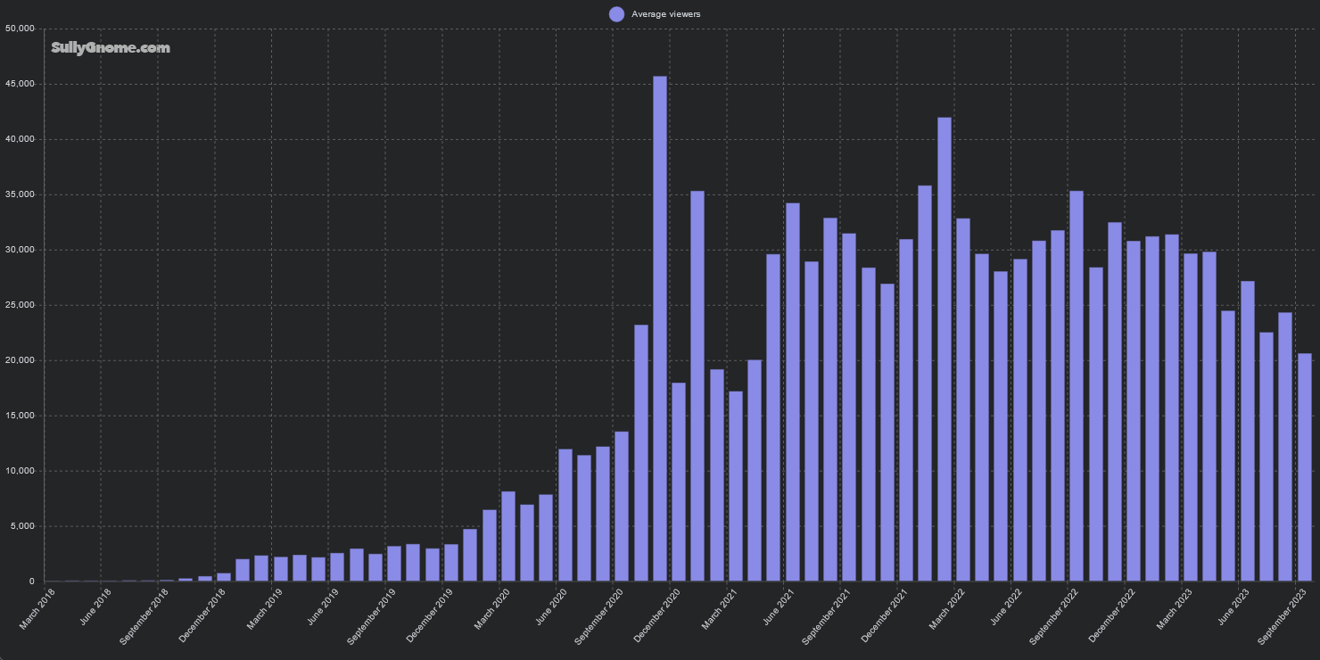Click the 'March 2018' x-axis label
This screenshot has width=1320, height=660.
click(37, 608)
